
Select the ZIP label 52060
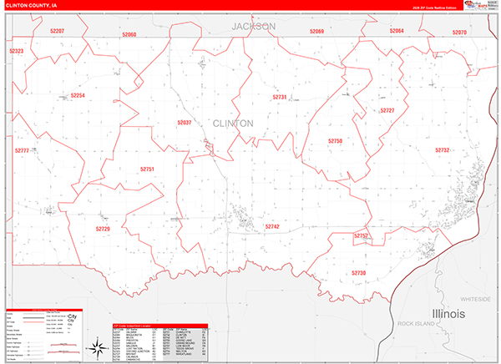[129, 34]
